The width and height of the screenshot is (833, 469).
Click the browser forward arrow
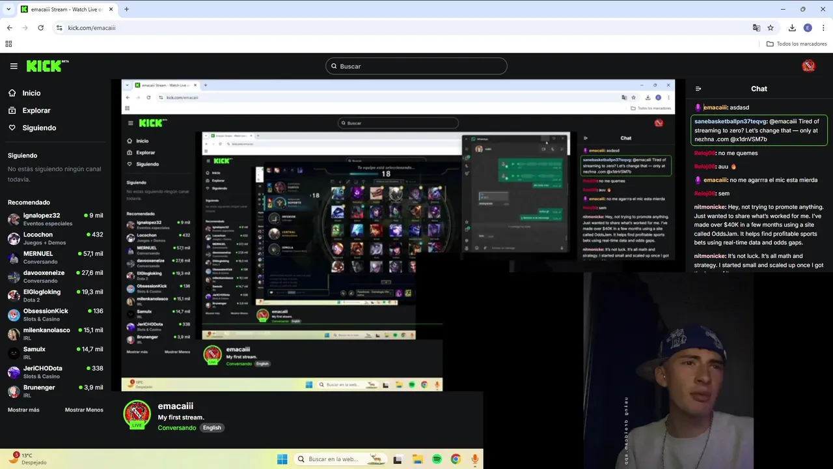(x=25, y=28)
